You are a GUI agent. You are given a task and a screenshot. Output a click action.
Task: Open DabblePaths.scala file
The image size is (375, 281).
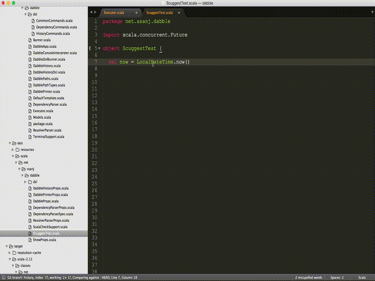coord(45,79)
